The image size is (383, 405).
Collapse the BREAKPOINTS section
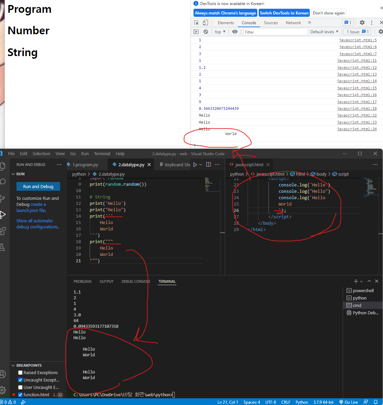tap(13, 365)
